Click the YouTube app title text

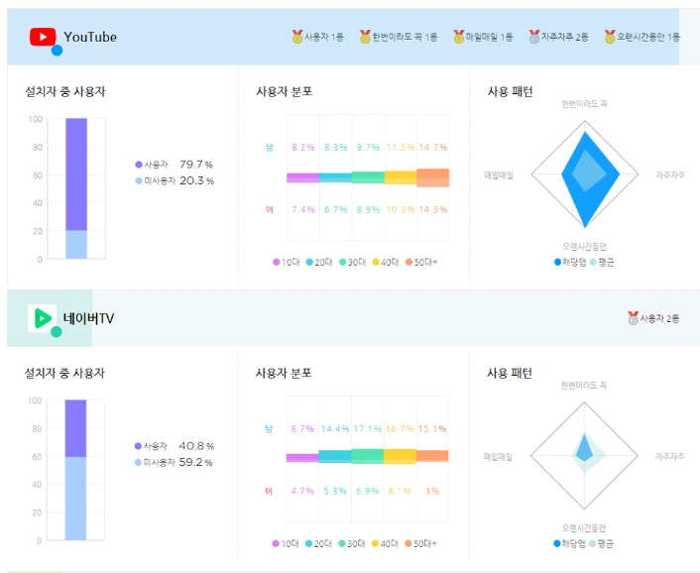[90, 37]
